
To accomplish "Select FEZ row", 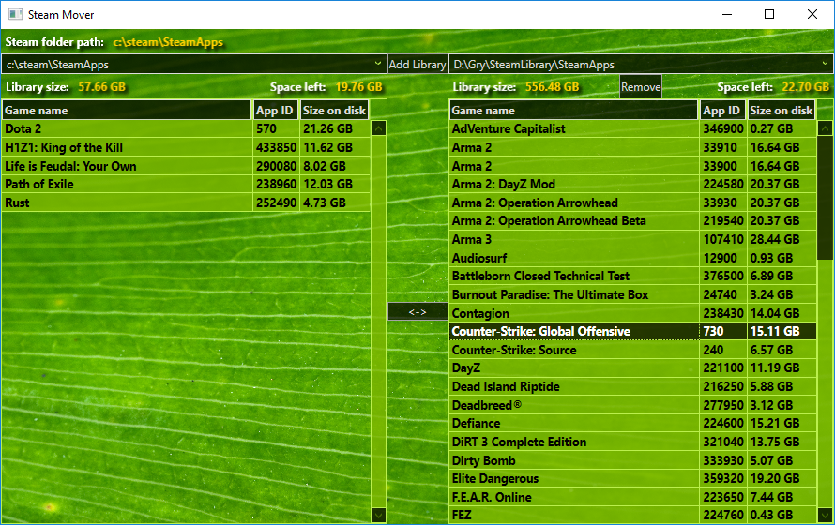I will click(632, 515).
